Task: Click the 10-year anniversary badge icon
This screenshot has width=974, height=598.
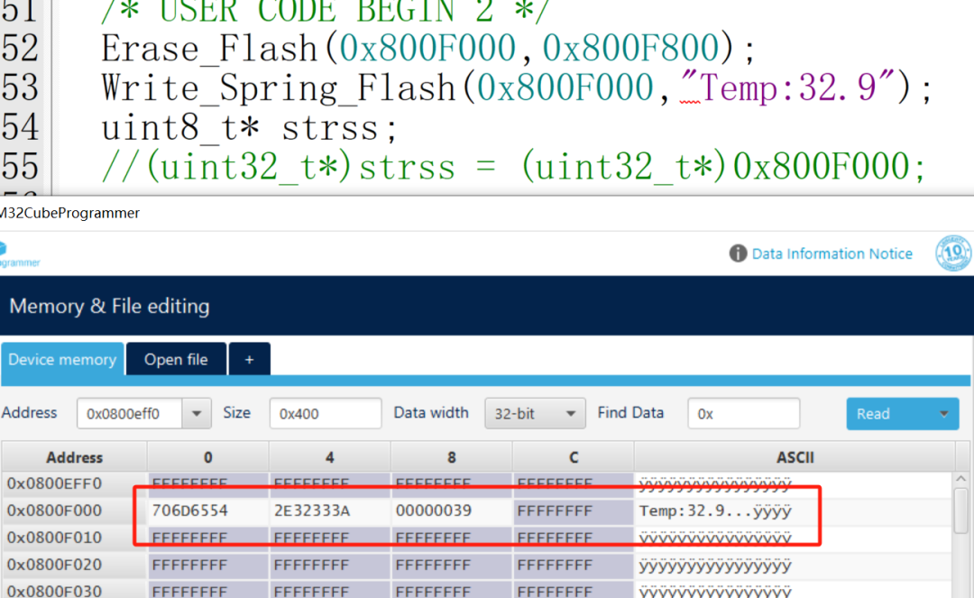Action: [954, 253]
